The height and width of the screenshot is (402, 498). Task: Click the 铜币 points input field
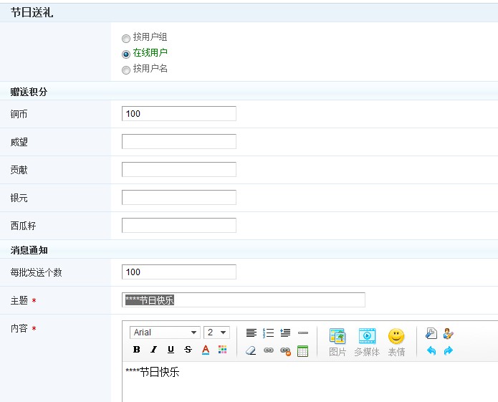[179, 114]
